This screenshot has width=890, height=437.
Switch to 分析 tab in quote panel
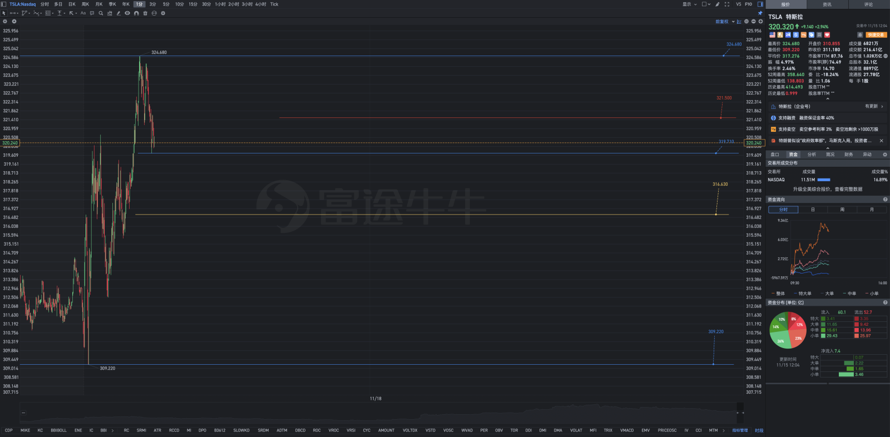(x=812, y=155)
